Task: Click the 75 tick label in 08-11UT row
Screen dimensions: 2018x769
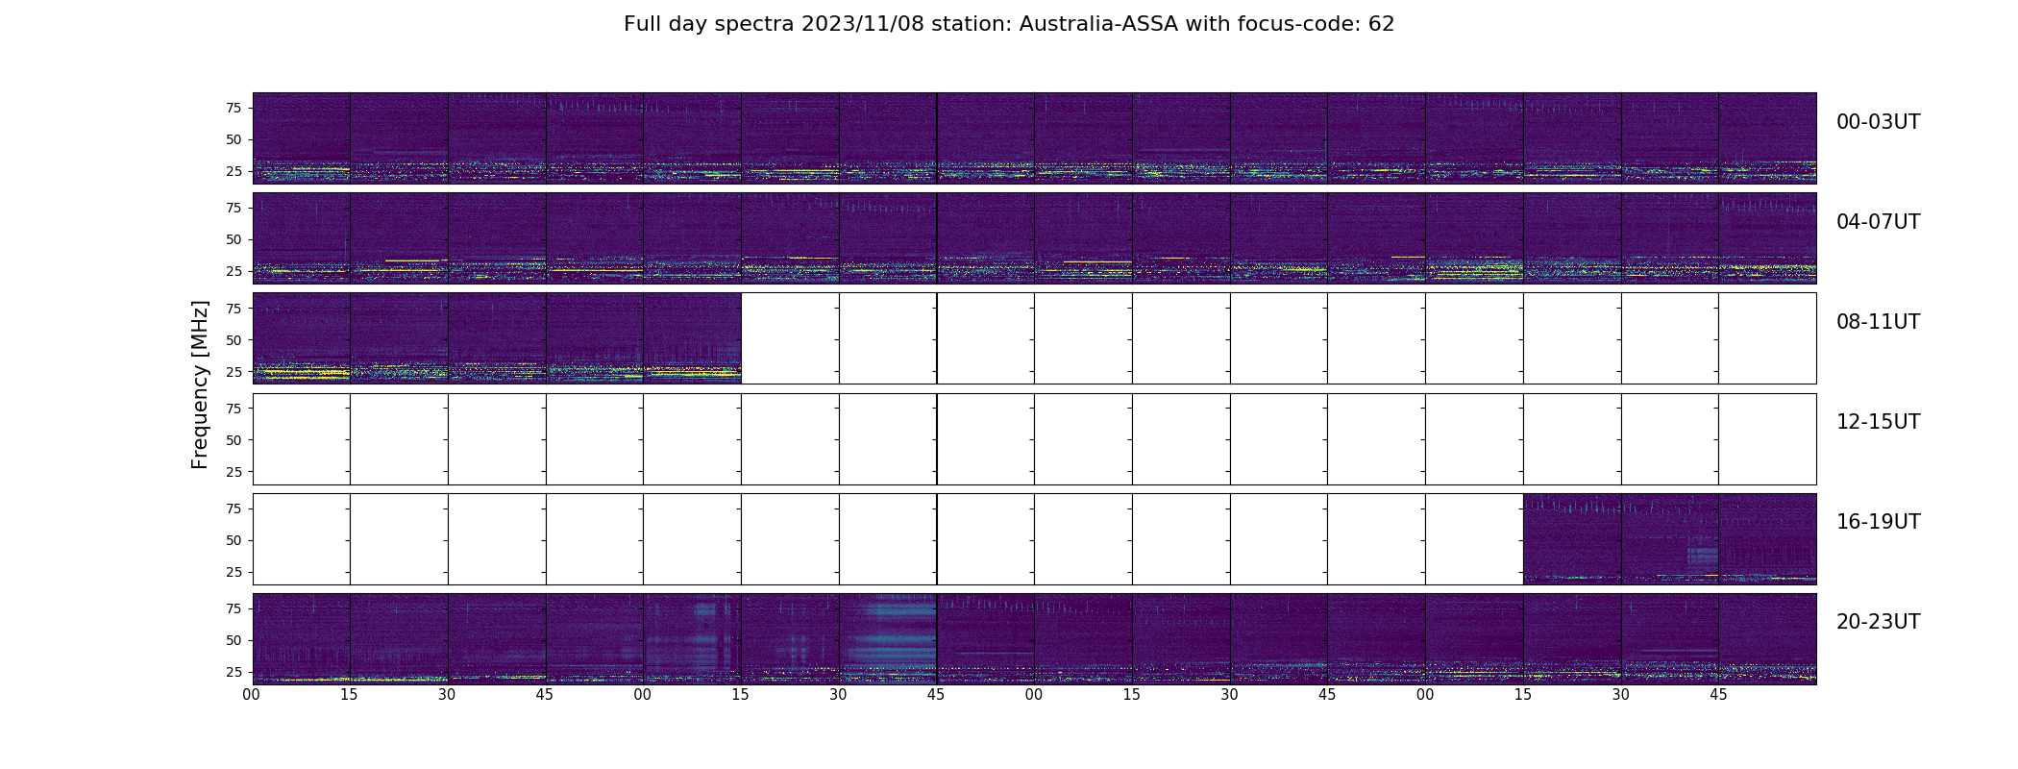Action: [x=234, y=308]
